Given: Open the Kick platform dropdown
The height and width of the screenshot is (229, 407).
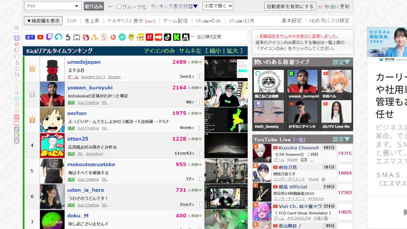Looking at the screenshot, I should pos(53,6).
